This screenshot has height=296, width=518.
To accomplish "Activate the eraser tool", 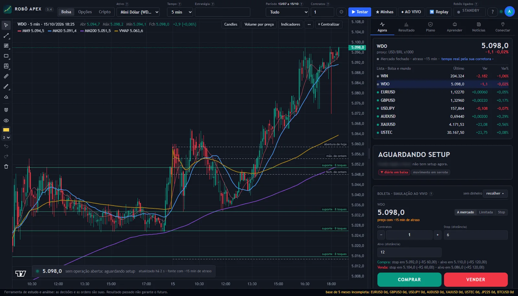I will pyautogui.click(x=6, y=97).
